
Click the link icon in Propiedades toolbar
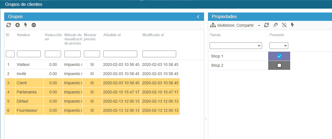click(x=275, y=25)
